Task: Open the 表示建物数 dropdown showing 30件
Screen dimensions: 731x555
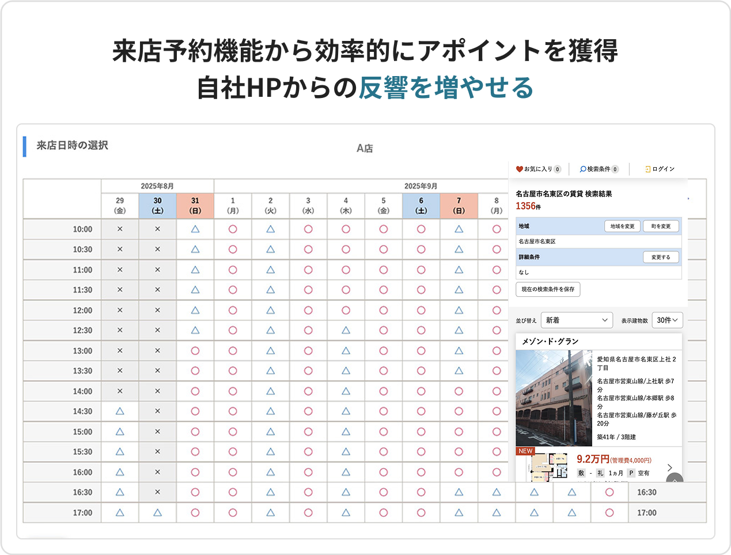Action: pos(667,320)
